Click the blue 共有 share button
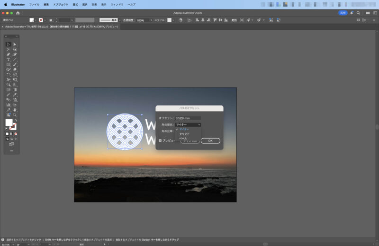 click(x=343, y=13)
